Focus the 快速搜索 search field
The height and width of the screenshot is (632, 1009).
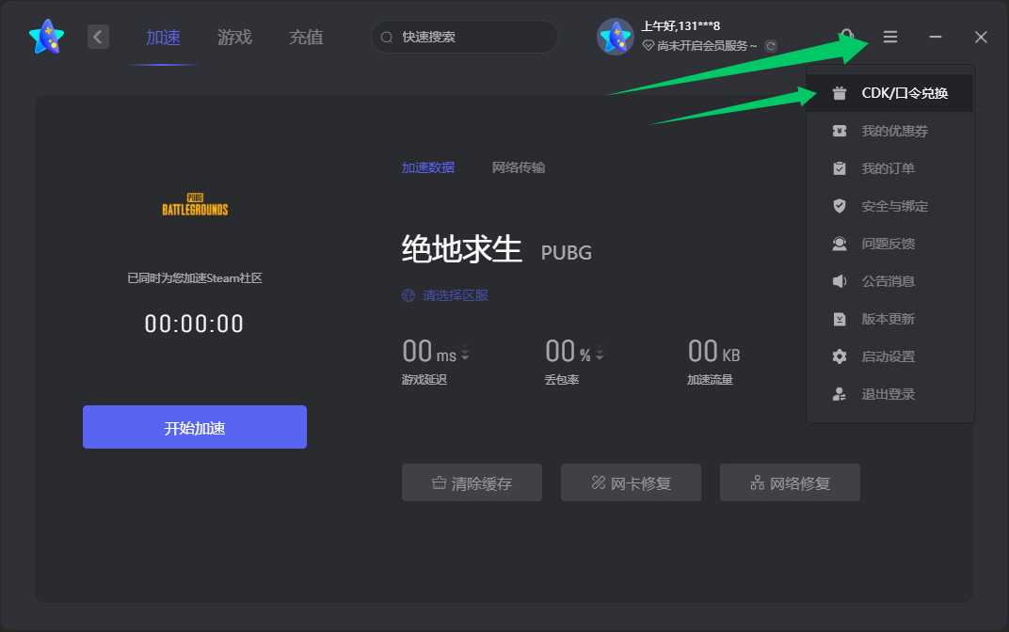pyautogui.click(x=465, y=37)
